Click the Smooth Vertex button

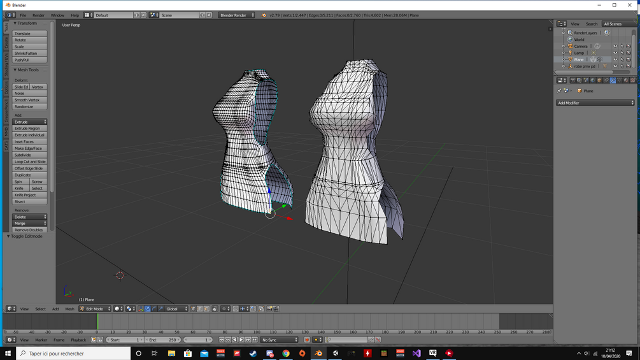pyautogui.click(x=30, y=100)
